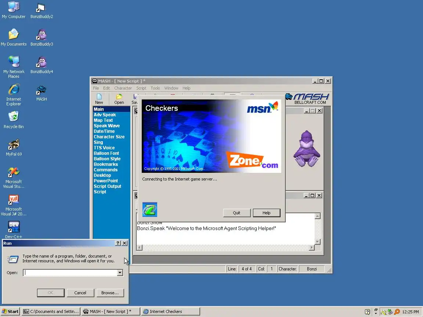Click the script editor horizontal scrollbar right arrow
Image resolution: width=423 pixels, height=317 pixels.
(x=312, y=247)
